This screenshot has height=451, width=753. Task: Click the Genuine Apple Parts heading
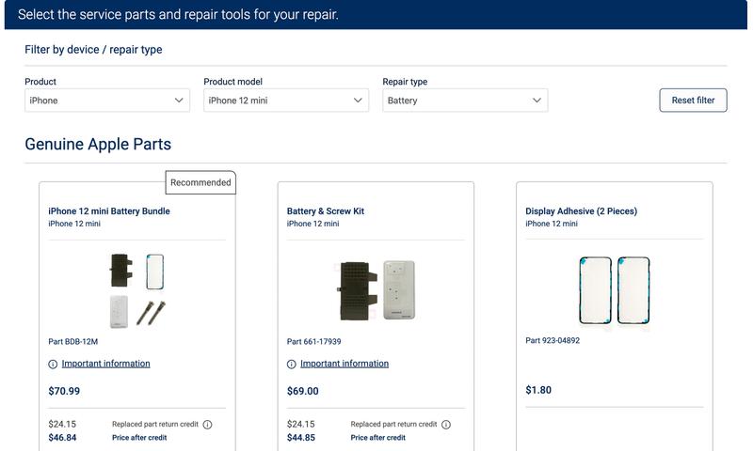coord(98,145)
